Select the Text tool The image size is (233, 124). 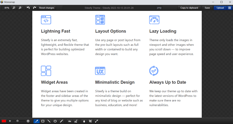pyautogui.click(x=70, y=121)
